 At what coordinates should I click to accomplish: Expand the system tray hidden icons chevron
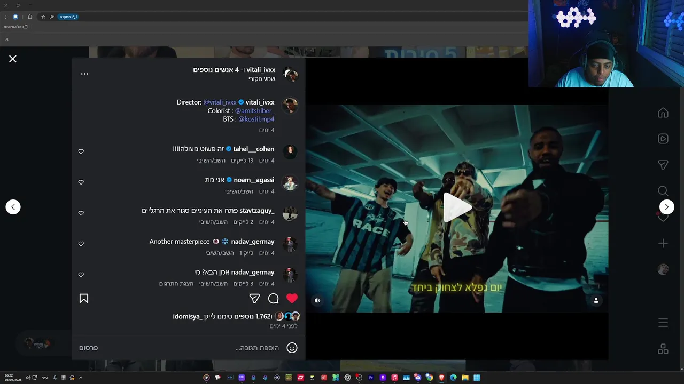pyautogui.click(x=81, y=378)
